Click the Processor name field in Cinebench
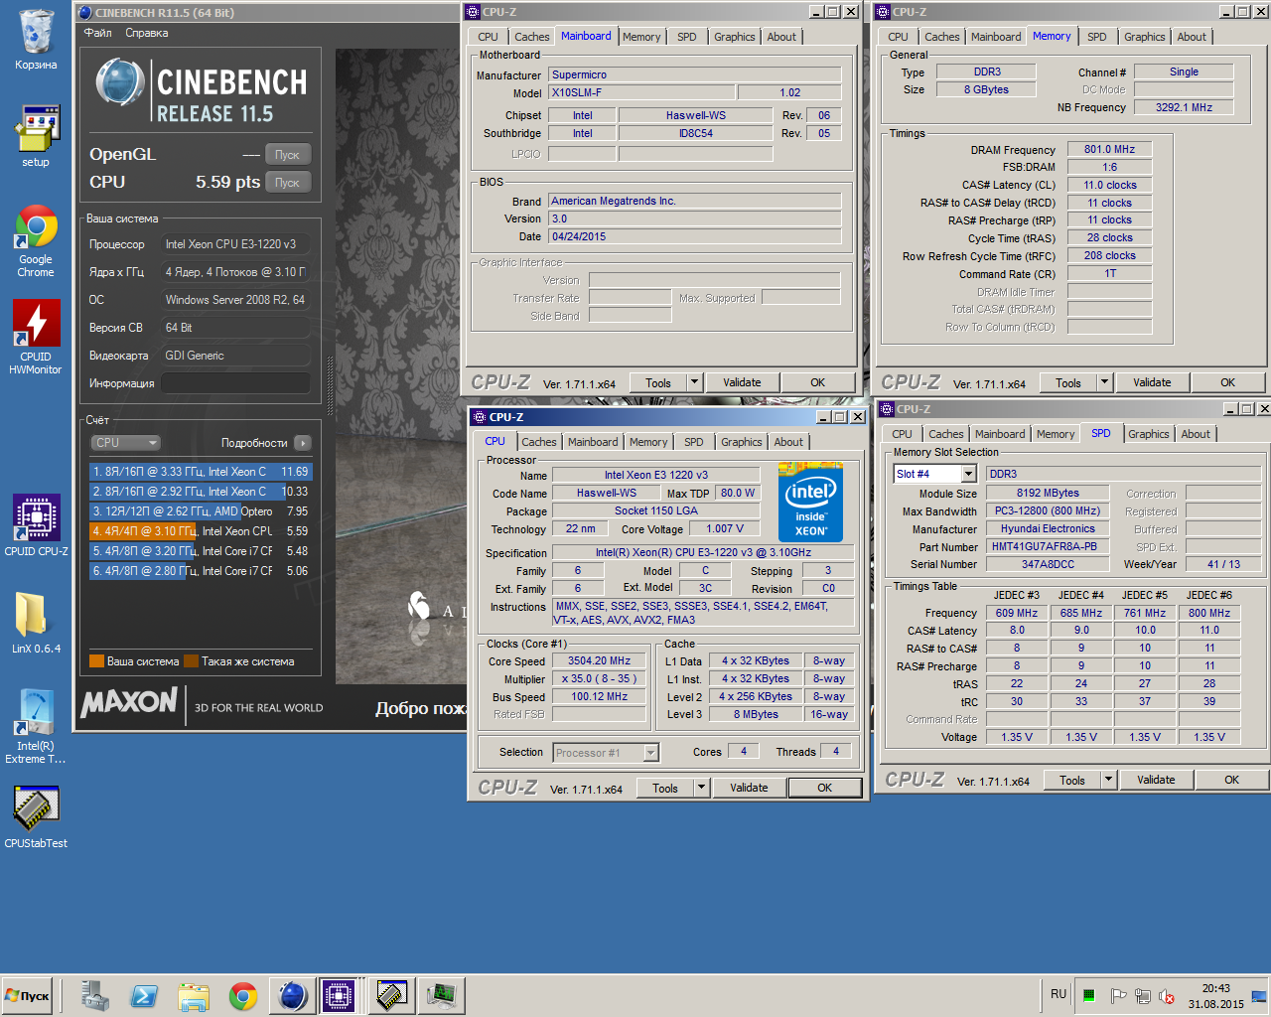 tap(235, 244)
